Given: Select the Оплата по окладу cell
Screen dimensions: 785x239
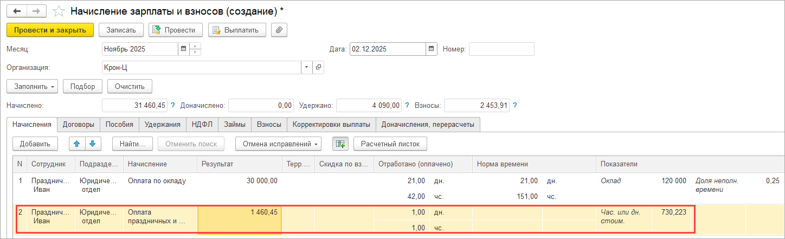Looking at the screenshot, I should click(160, 188).
